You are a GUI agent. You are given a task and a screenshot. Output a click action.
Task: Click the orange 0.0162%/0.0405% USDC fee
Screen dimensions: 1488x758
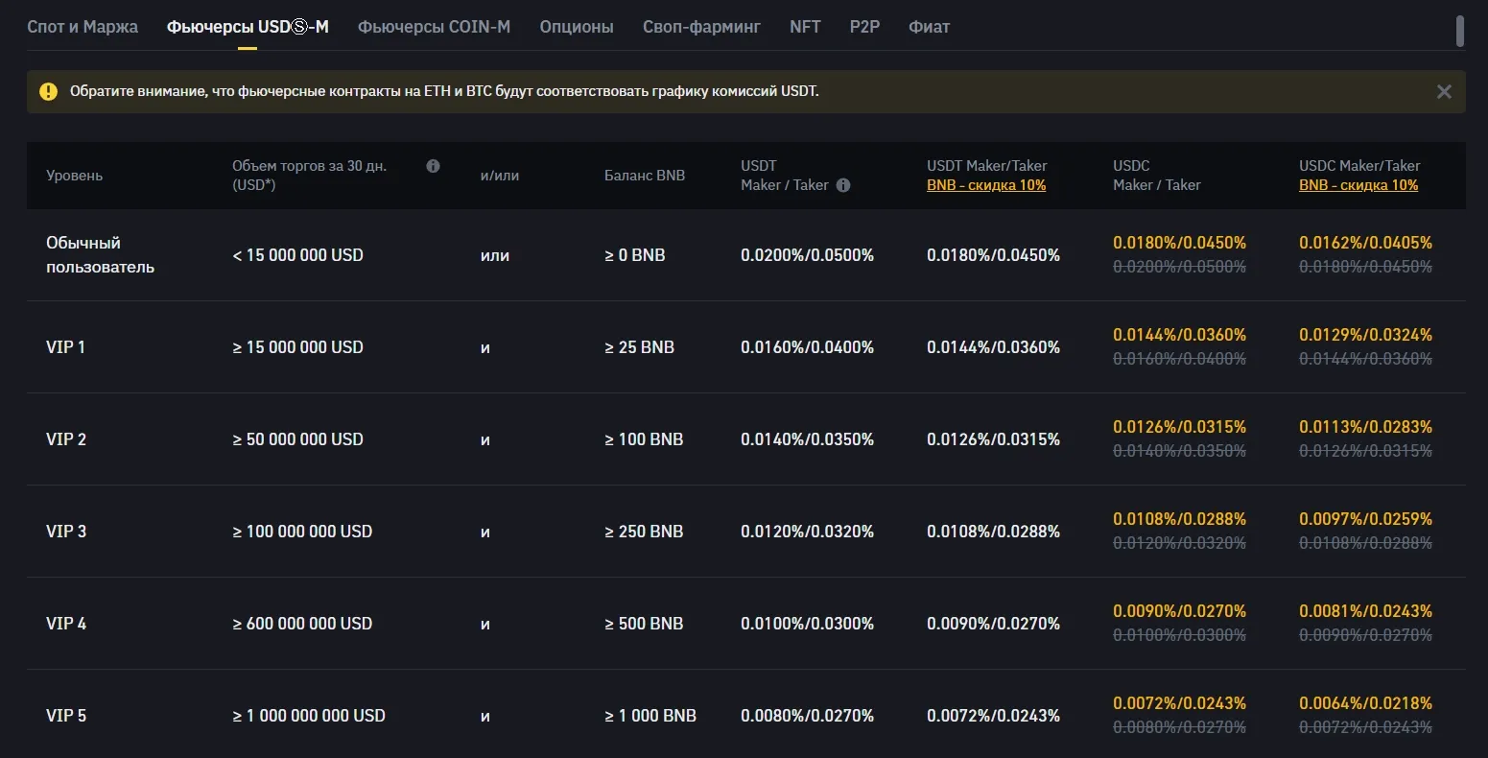point(1365,243)
